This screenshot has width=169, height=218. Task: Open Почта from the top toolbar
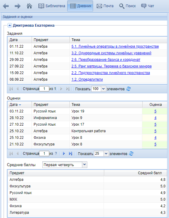[105, 6]
